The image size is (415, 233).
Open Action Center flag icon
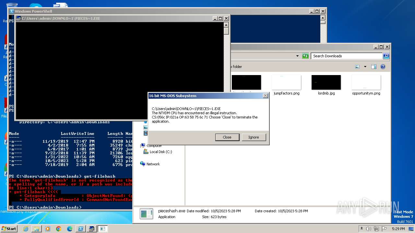click(385, 228)
